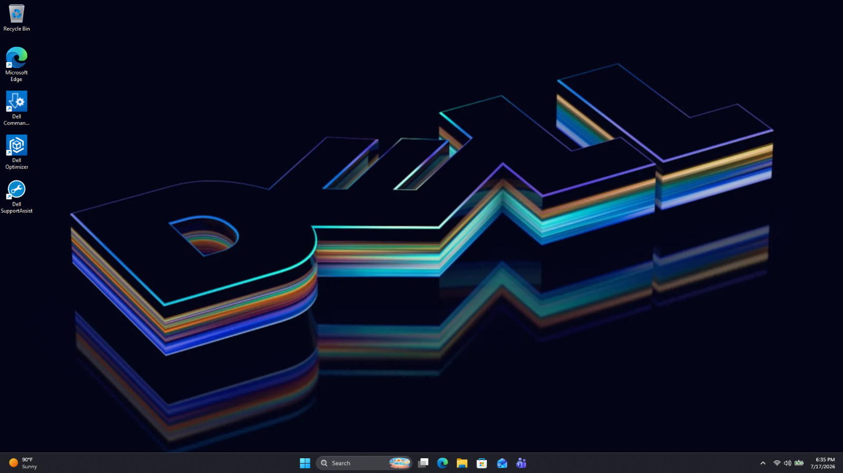Viewport: 843px width, 473px height.
Task: Click the "Dell SupportAssist" label text
Action: (x=16, y=208)
